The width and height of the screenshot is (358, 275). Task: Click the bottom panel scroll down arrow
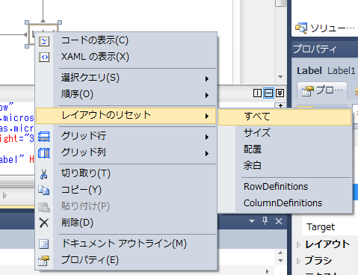coord(280,261)
